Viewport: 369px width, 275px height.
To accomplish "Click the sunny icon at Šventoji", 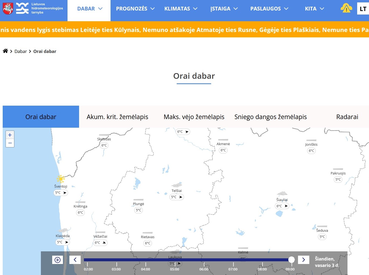I will point(61,179).
